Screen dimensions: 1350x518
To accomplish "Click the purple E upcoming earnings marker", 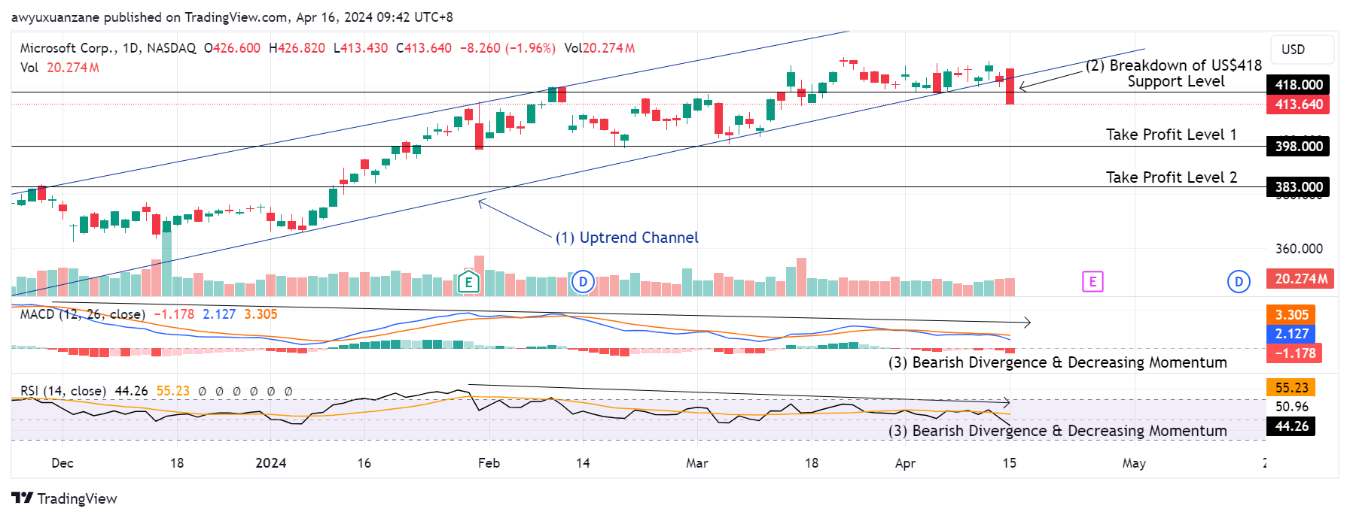I will [1092, 282].
